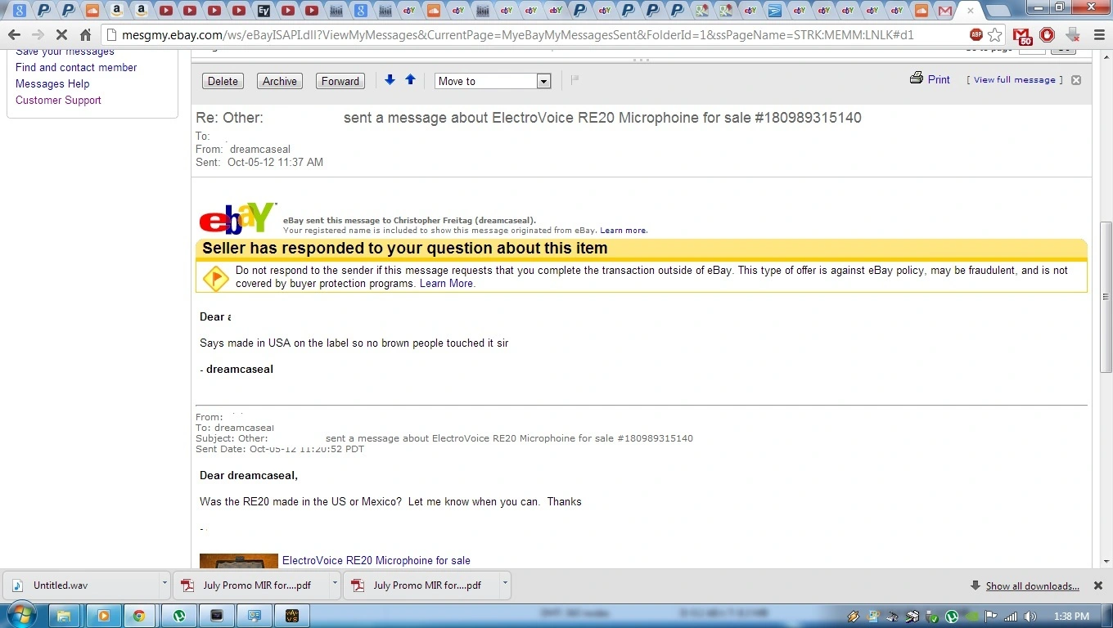Click the network signal tray icon
This screenshot has height=628, width=1113.
[1011, 617]
